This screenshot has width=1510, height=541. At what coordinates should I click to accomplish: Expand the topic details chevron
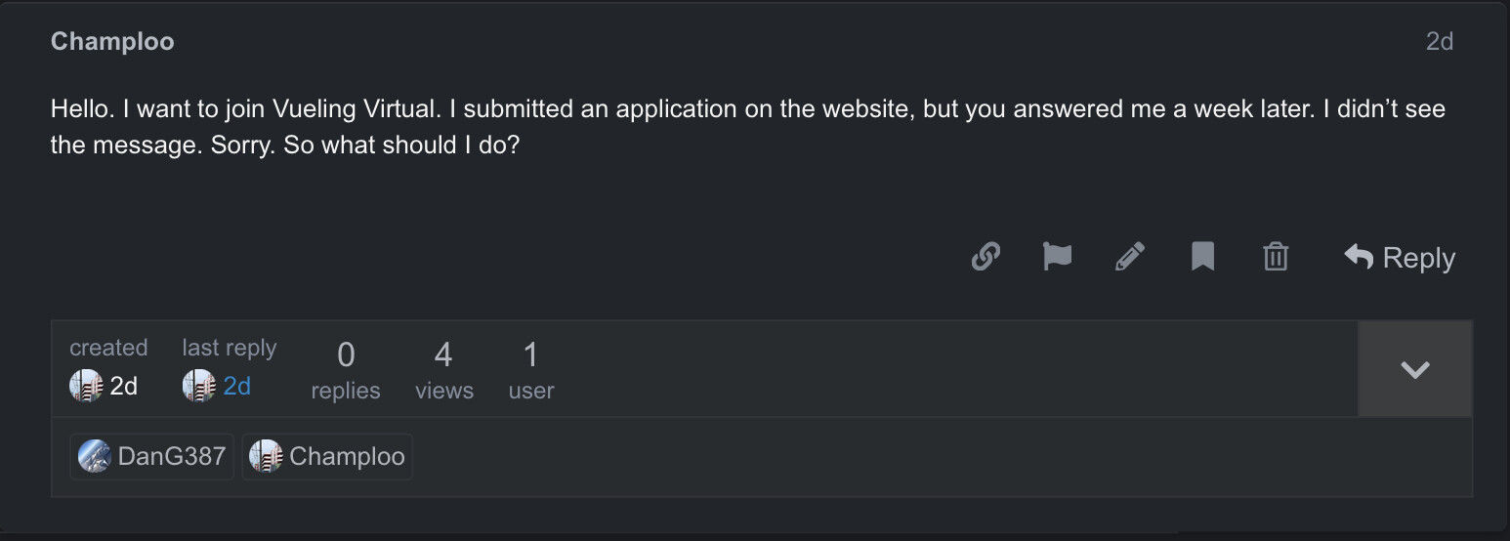(1414, 369)
